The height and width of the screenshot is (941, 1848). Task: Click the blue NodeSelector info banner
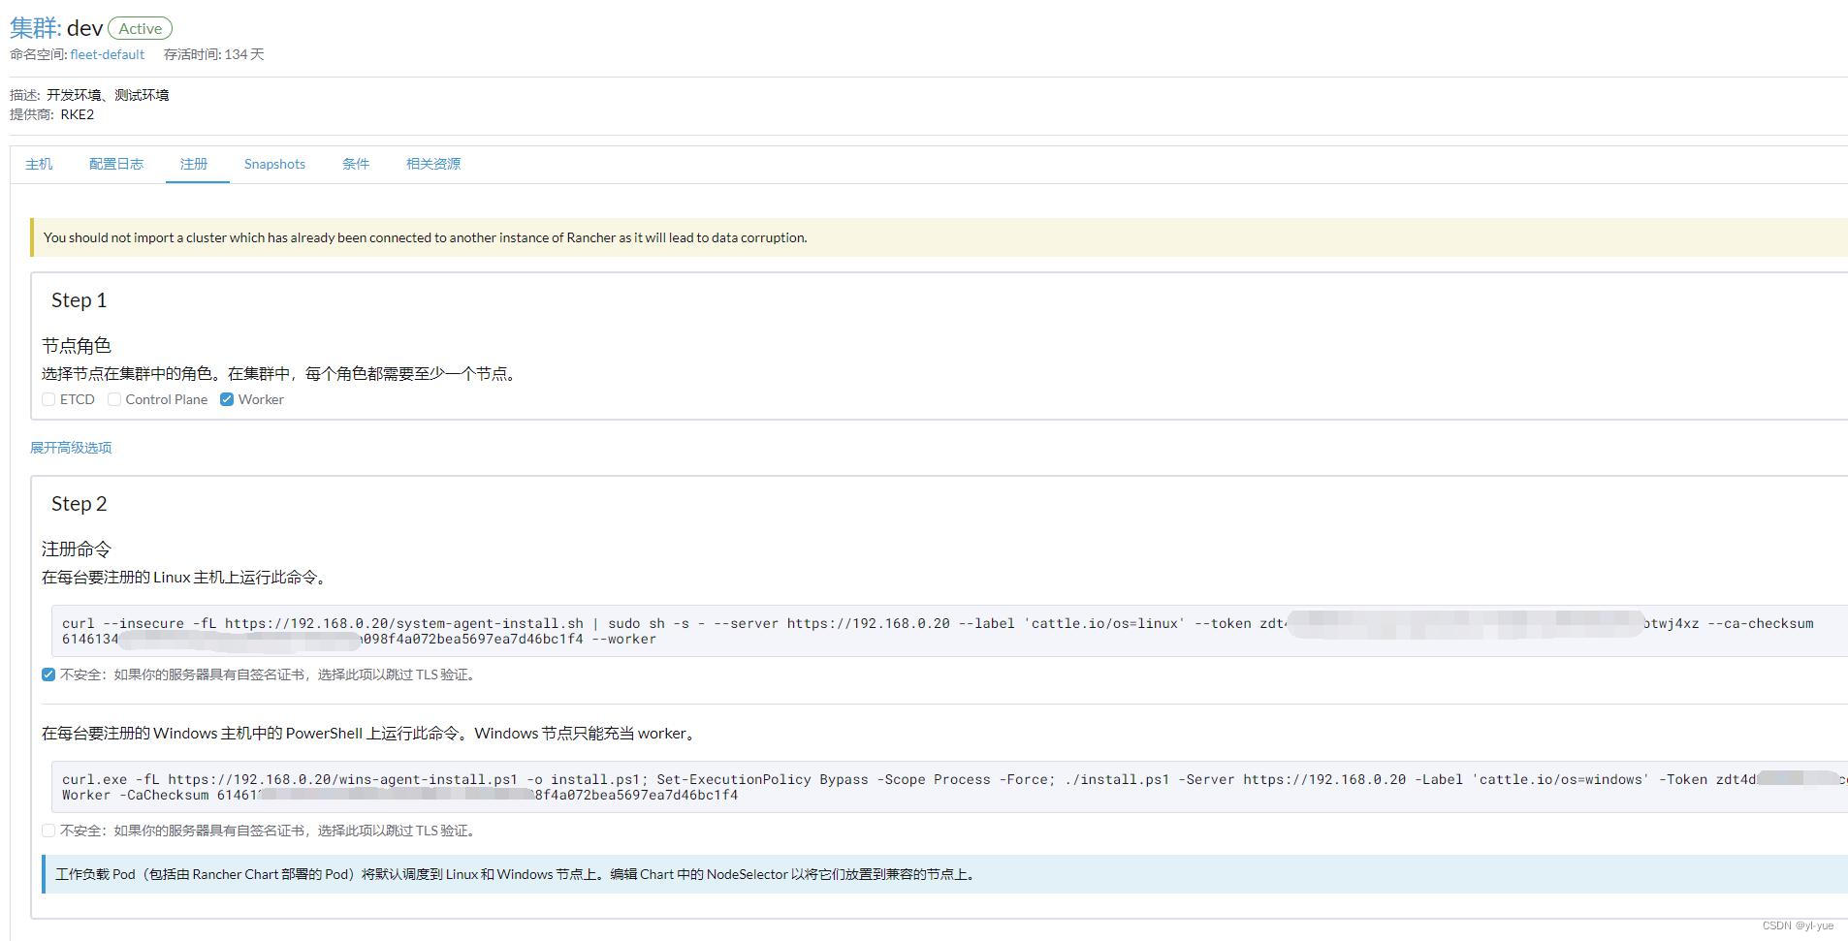(944, 874)
